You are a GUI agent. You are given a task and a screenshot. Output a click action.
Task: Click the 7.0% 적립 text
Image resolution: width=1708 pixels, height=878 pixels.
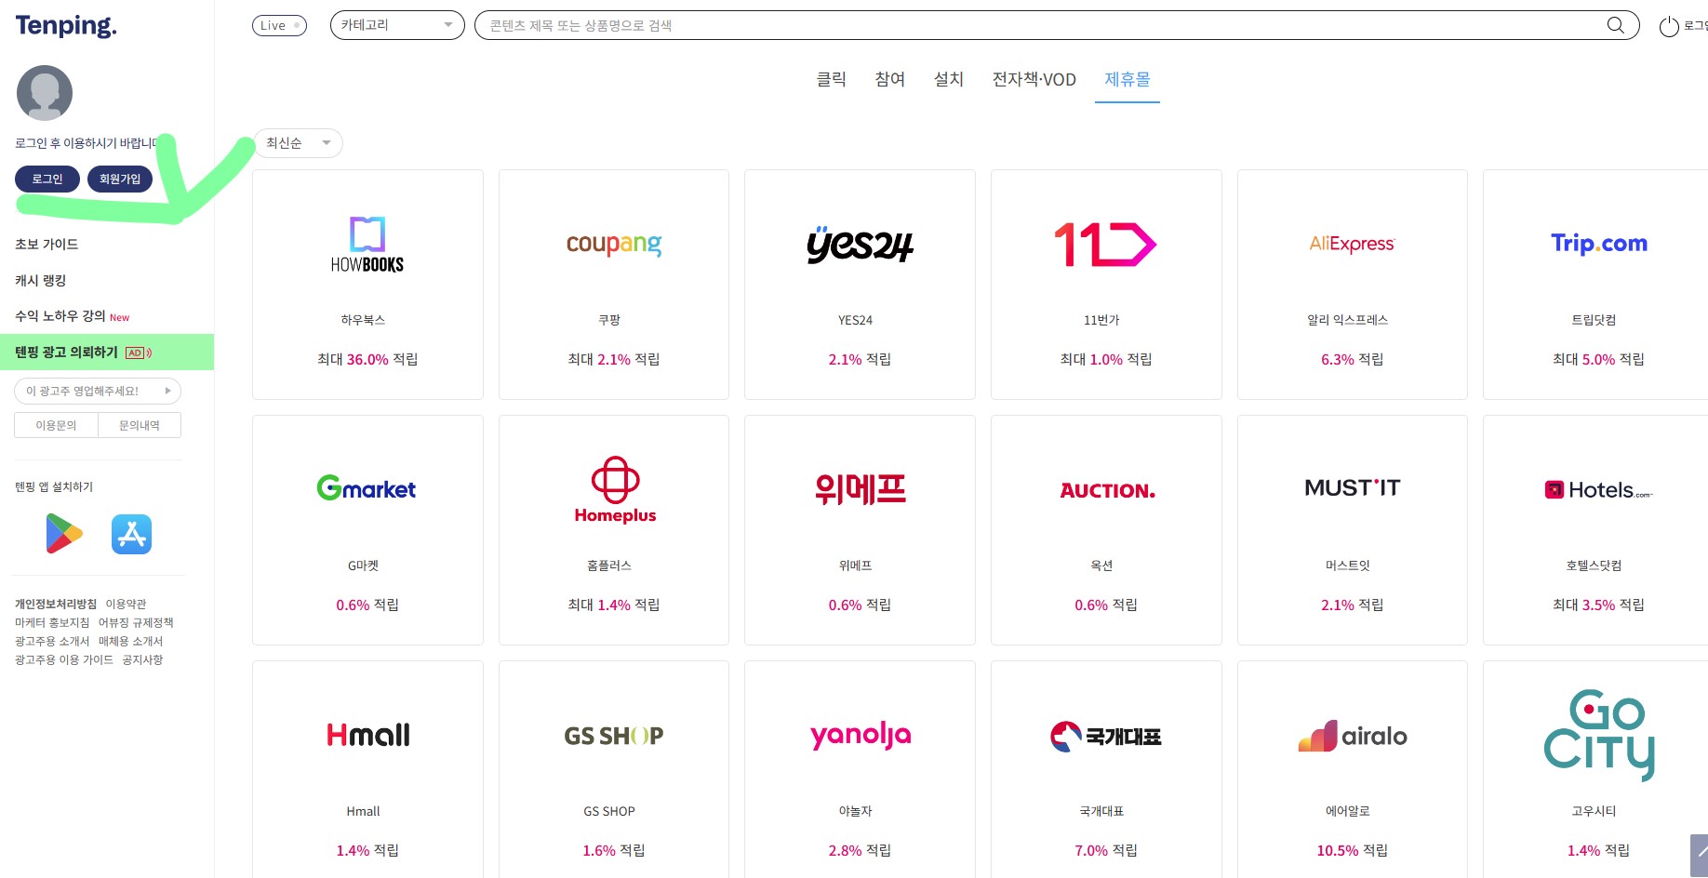[1106, 850]
